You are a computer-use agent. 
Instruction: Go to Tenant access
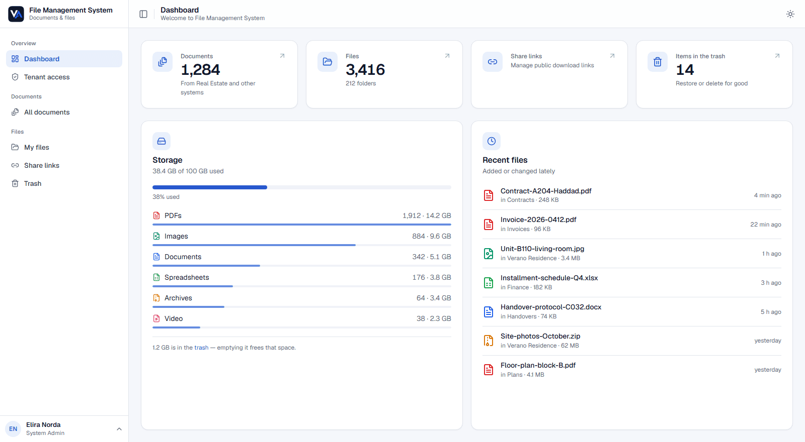coord(64,77)
